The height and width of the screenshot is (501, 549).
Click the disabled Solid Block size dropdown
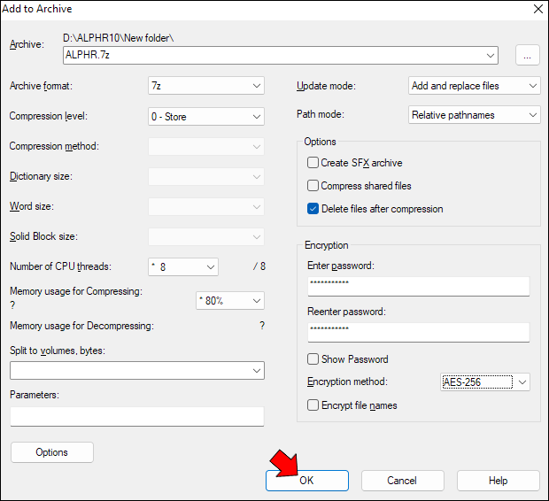[x=205, y=236]
